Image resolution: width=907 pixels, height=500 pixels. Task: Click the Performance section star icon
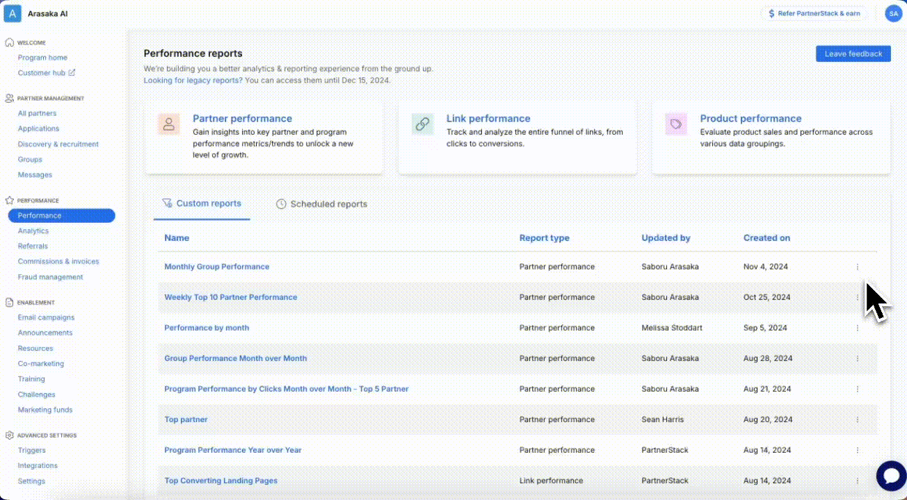coord(10,200)
